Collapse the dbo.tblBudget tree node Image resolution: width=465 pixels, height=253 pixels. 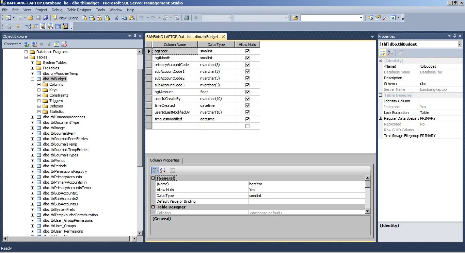(x=33, y=79)
